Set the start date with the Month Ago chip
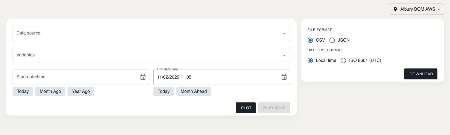450x135 pixels. pyautogui.click(x=50, y=91)
